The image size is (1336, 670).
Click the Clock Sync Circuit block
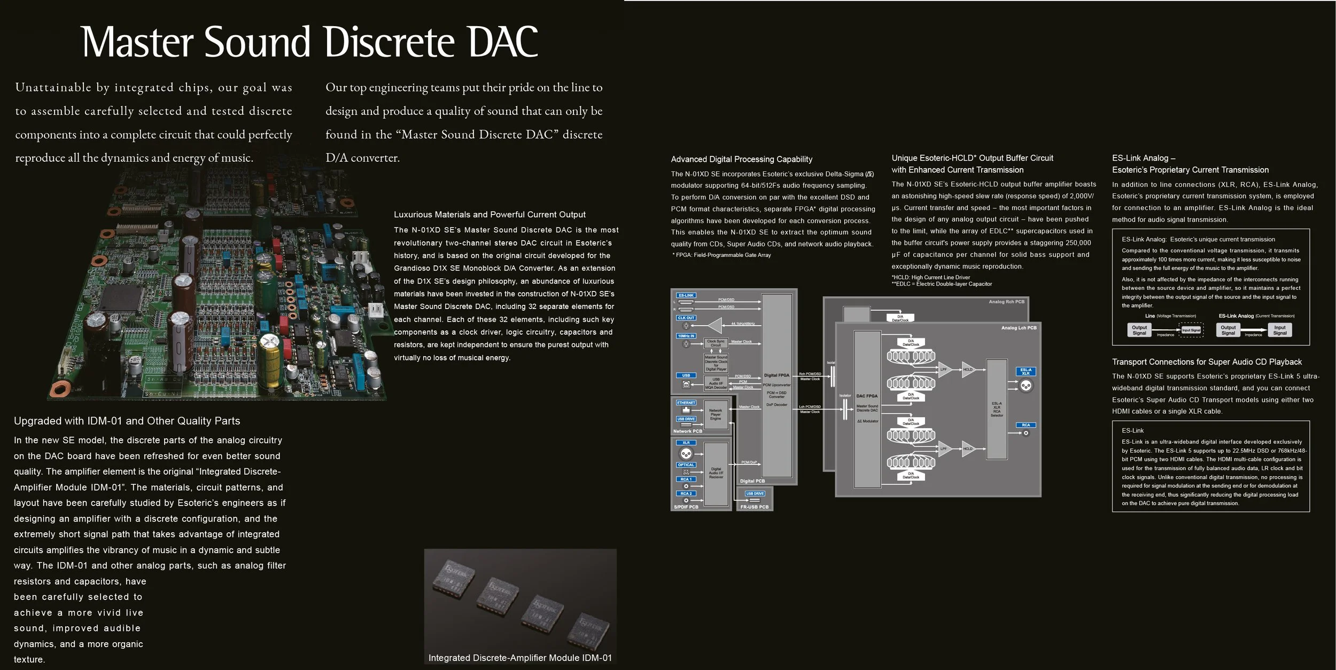coord(716,343)
